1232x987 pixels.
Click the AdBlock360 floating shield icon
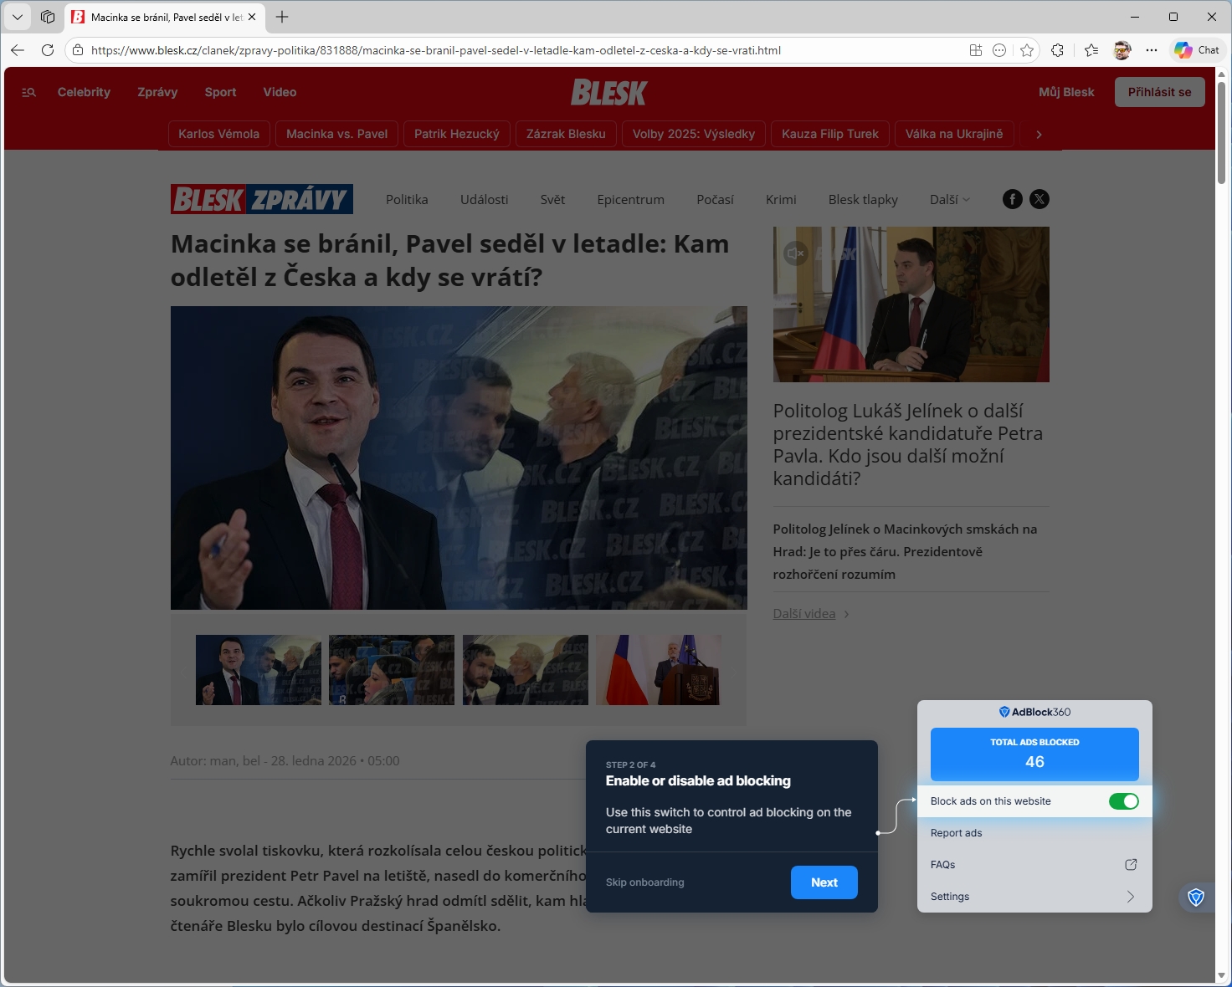(x=1196, y=898)
